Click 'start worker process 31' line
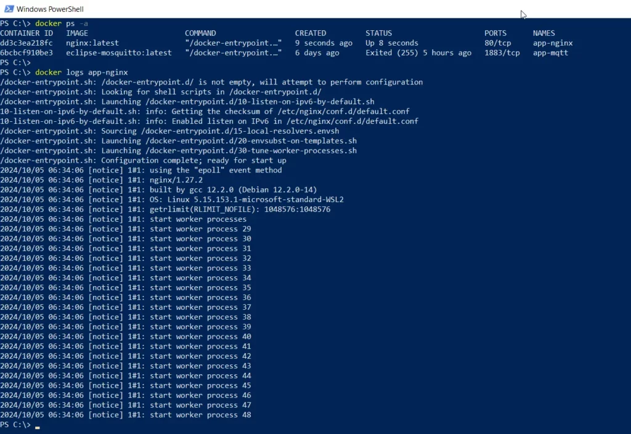The image size is (631, 434). click(x=126, y=248)
